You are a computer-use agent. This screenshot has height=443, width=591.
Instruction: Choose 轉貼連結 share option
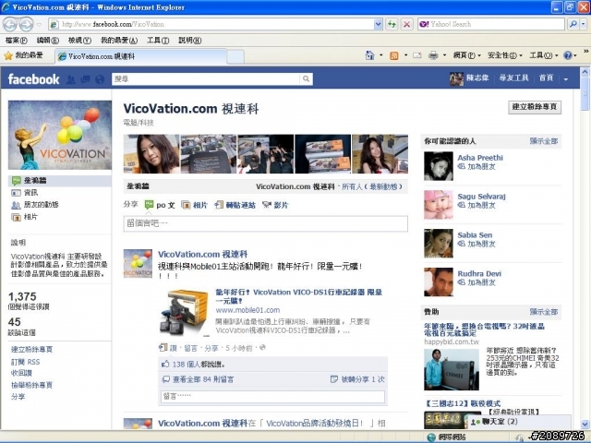point(235,205)
